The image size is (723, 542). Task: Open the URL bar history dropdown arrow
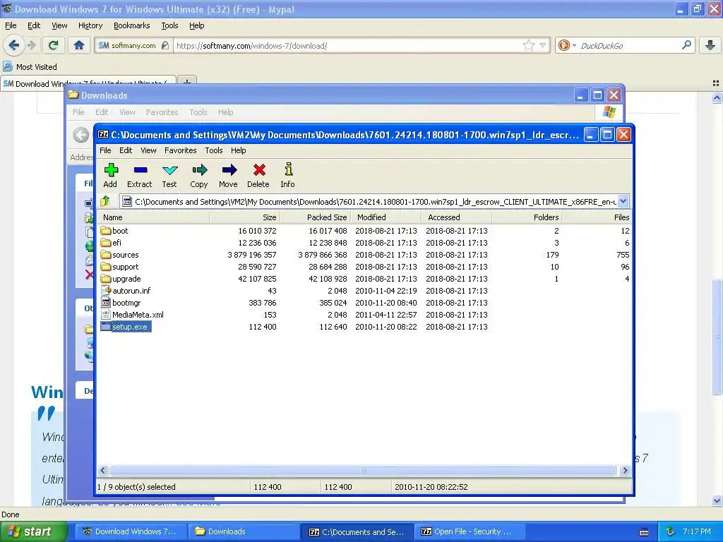543,45
